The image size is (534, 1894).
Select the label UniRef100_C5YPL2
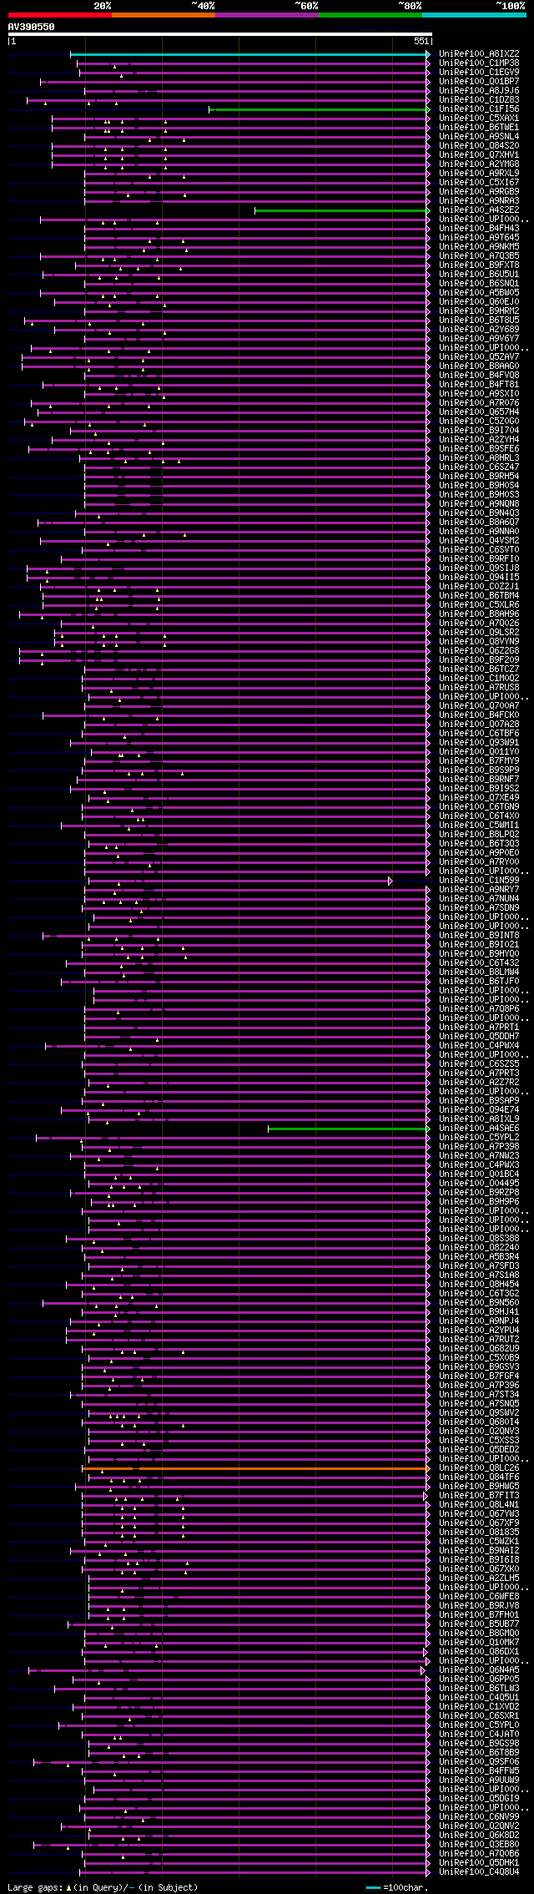click(x=479, y=1138)
